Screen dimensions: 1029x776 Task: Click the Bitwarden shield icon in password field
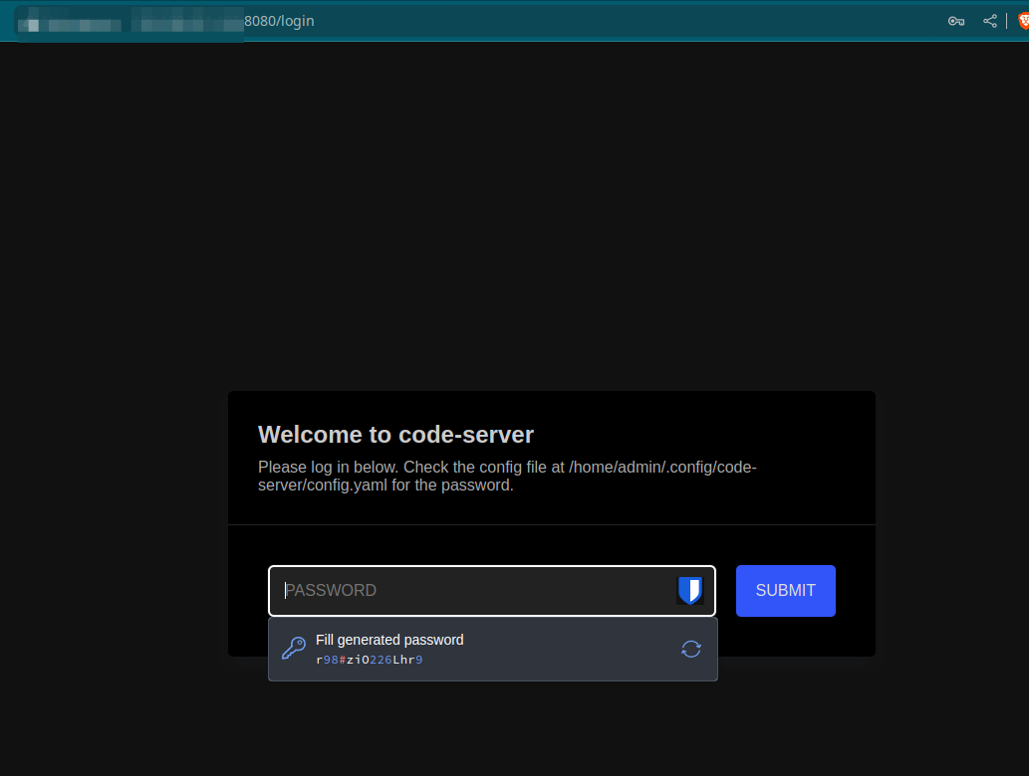[x=689, y=590]
